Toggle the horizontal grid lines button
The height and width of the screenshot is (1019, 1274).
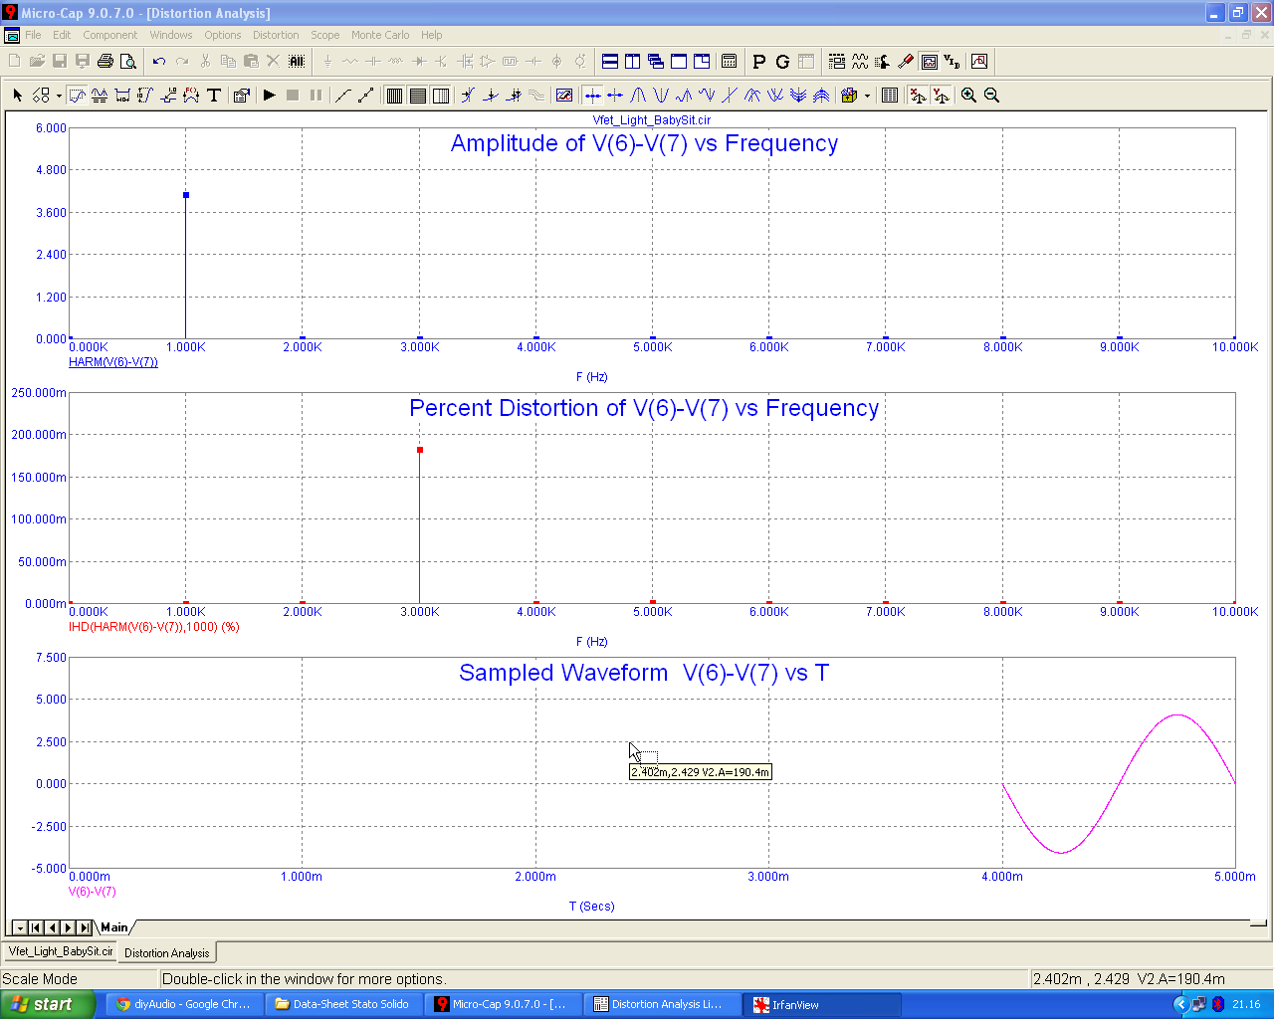pos(418,96)
